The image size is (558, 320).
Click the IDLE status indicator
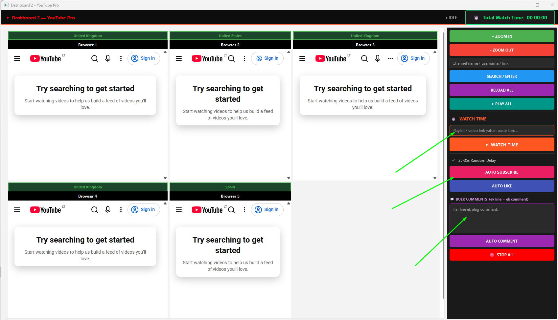pyautogui.click(x=451, y=18)
